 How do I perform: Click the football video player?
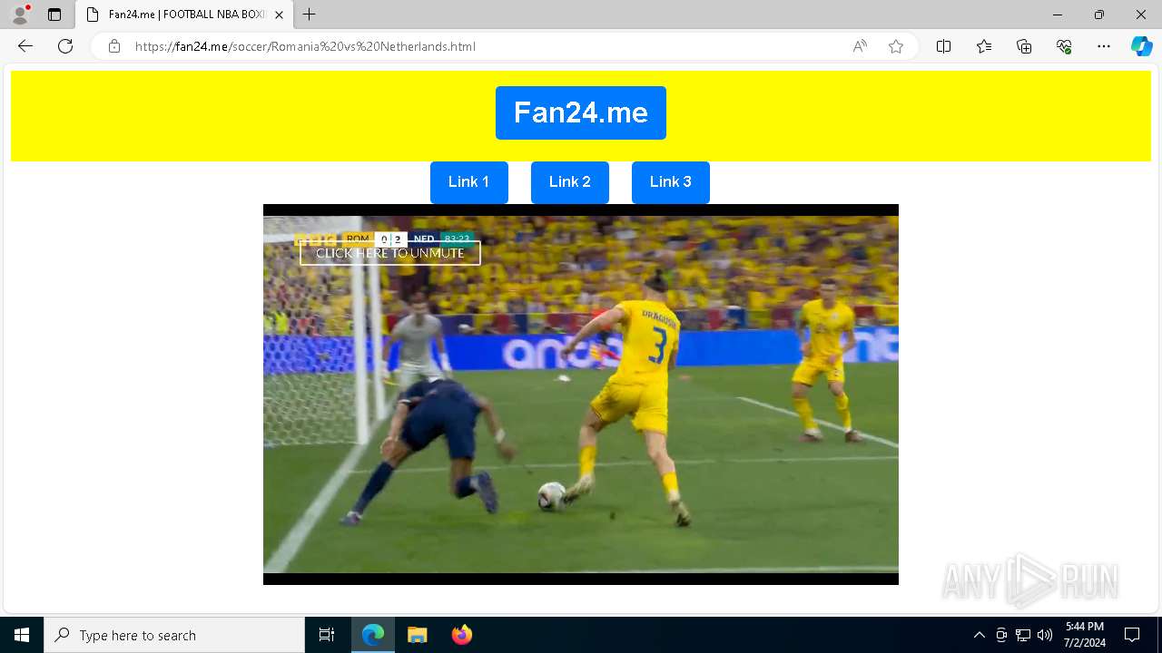tap(581, 395)
